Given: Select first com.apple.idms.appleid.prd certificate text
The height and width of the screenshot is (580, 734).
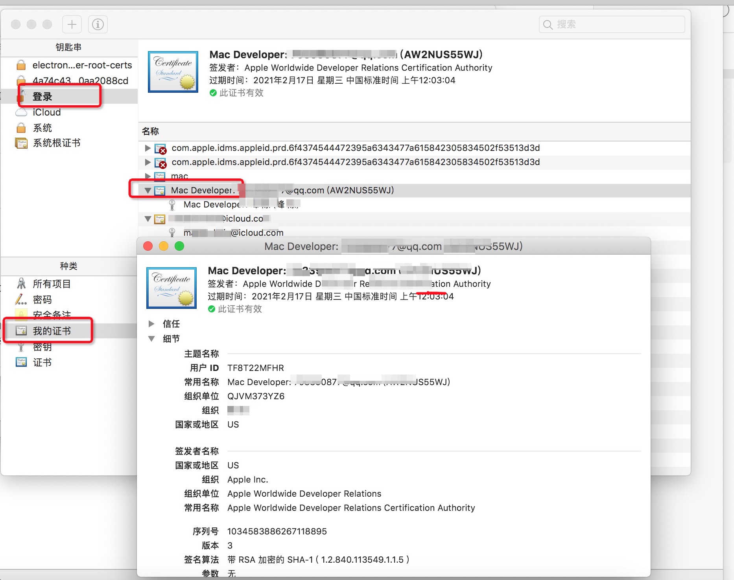Looking at the screenshot, I should [356, 148].
